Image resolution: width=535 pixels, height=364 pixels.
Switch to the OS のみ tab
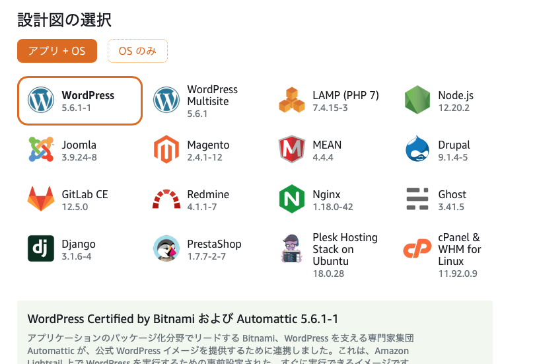point(137,51)
